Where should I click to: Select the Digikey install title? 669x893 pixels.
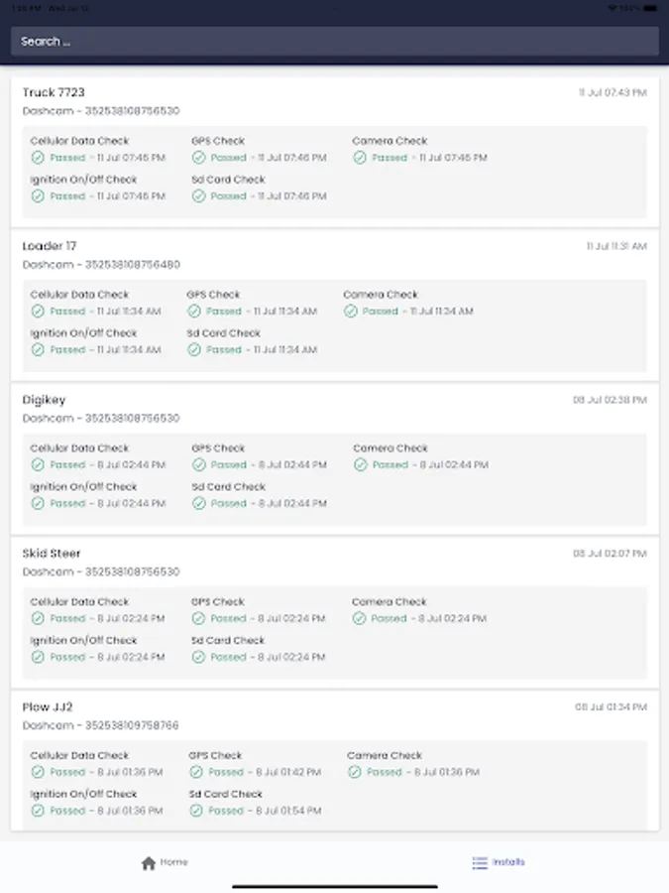point(44,400)
